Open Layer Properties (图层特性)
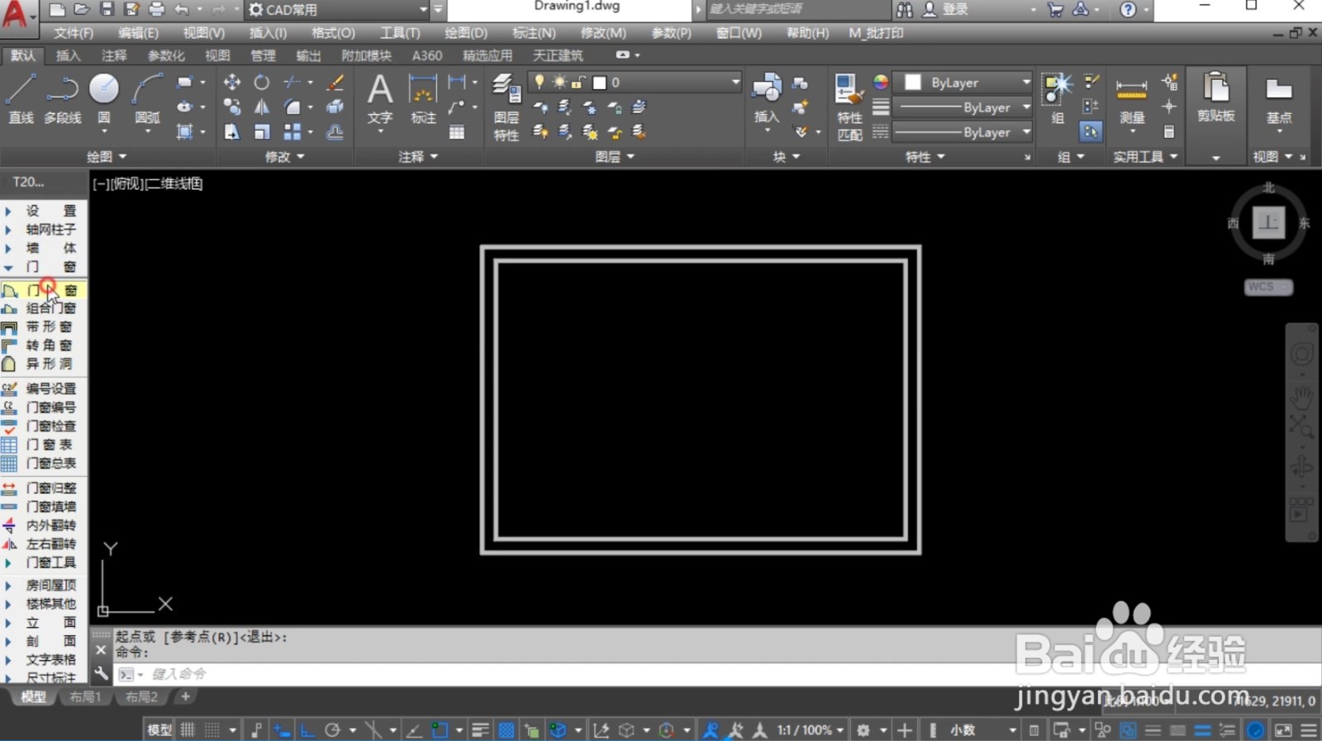 (x=506, y=107)
